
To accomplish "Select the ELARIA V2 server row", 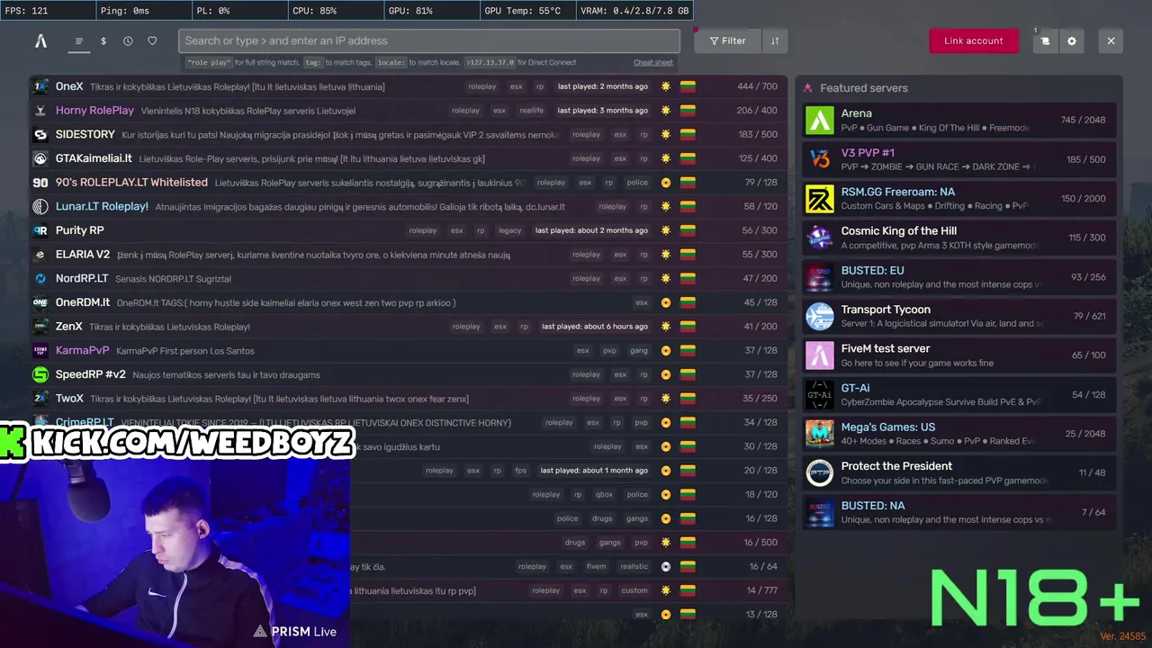I will pos(409,255).
